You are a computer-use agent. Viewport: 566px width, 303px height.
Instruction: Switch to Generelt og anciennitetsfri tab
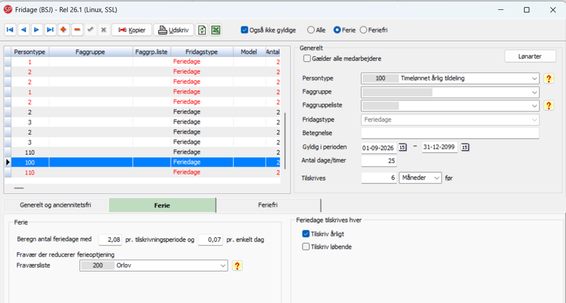[x=56, y=205]
